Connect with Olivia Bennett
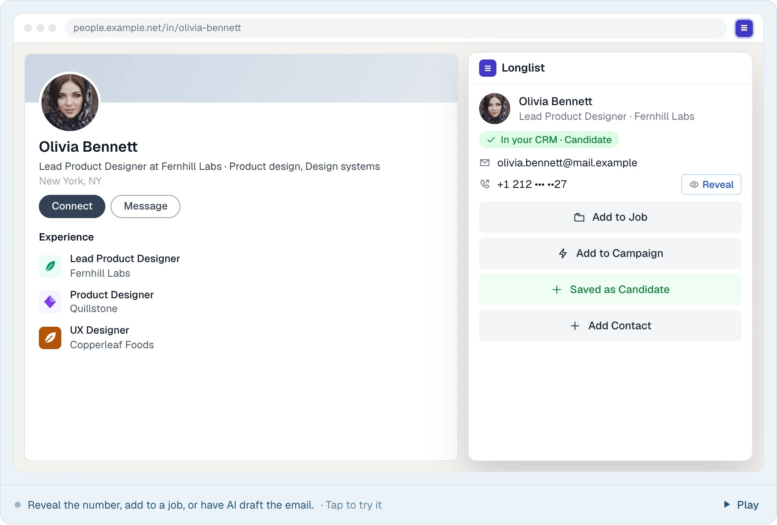This screenshot has width=777, height=525. (x=72, y=206)
